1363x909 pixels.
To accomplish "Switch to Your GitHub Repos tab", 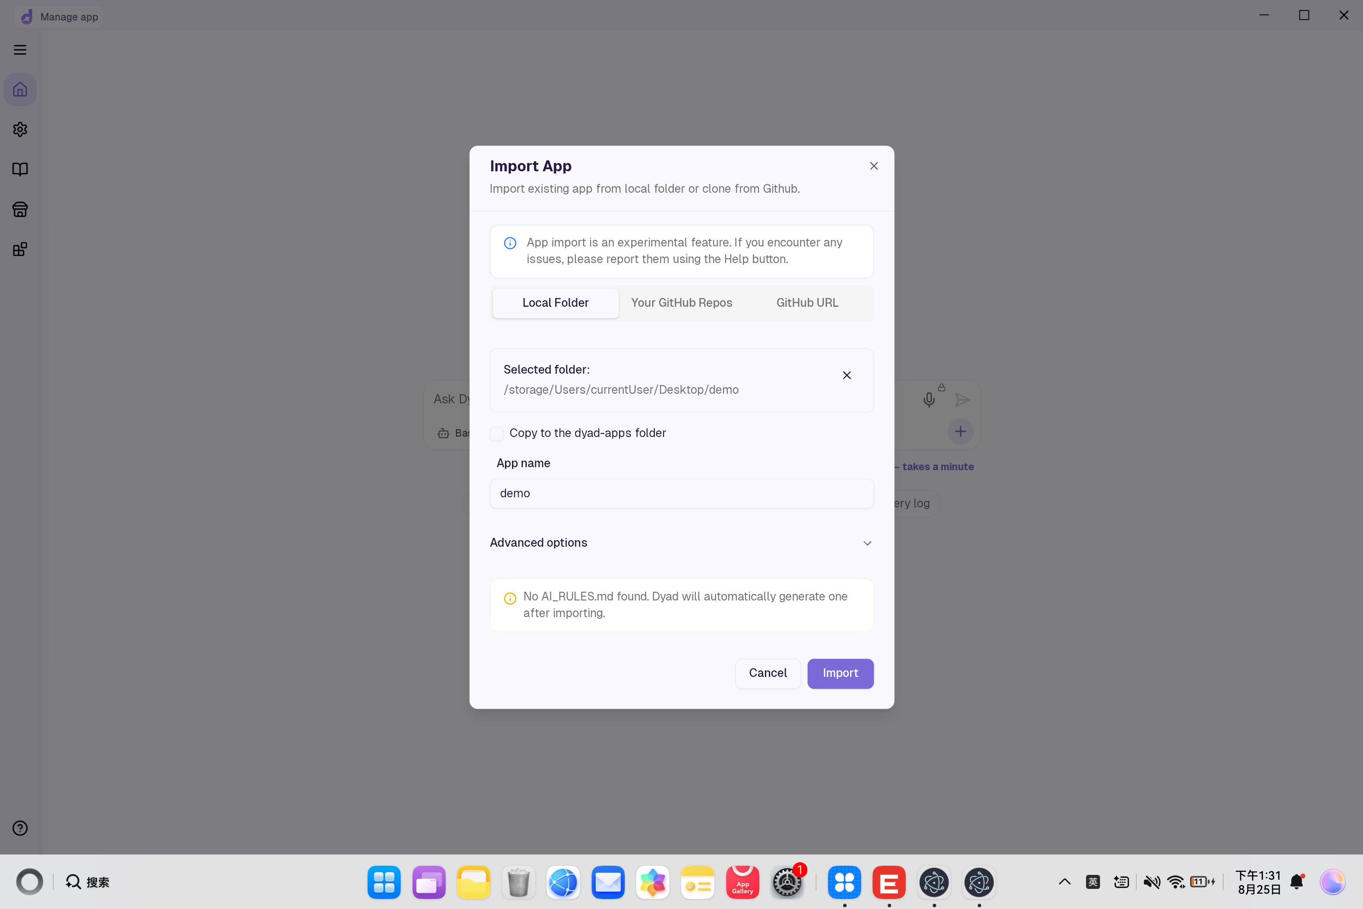I will (x=681, y=303).
